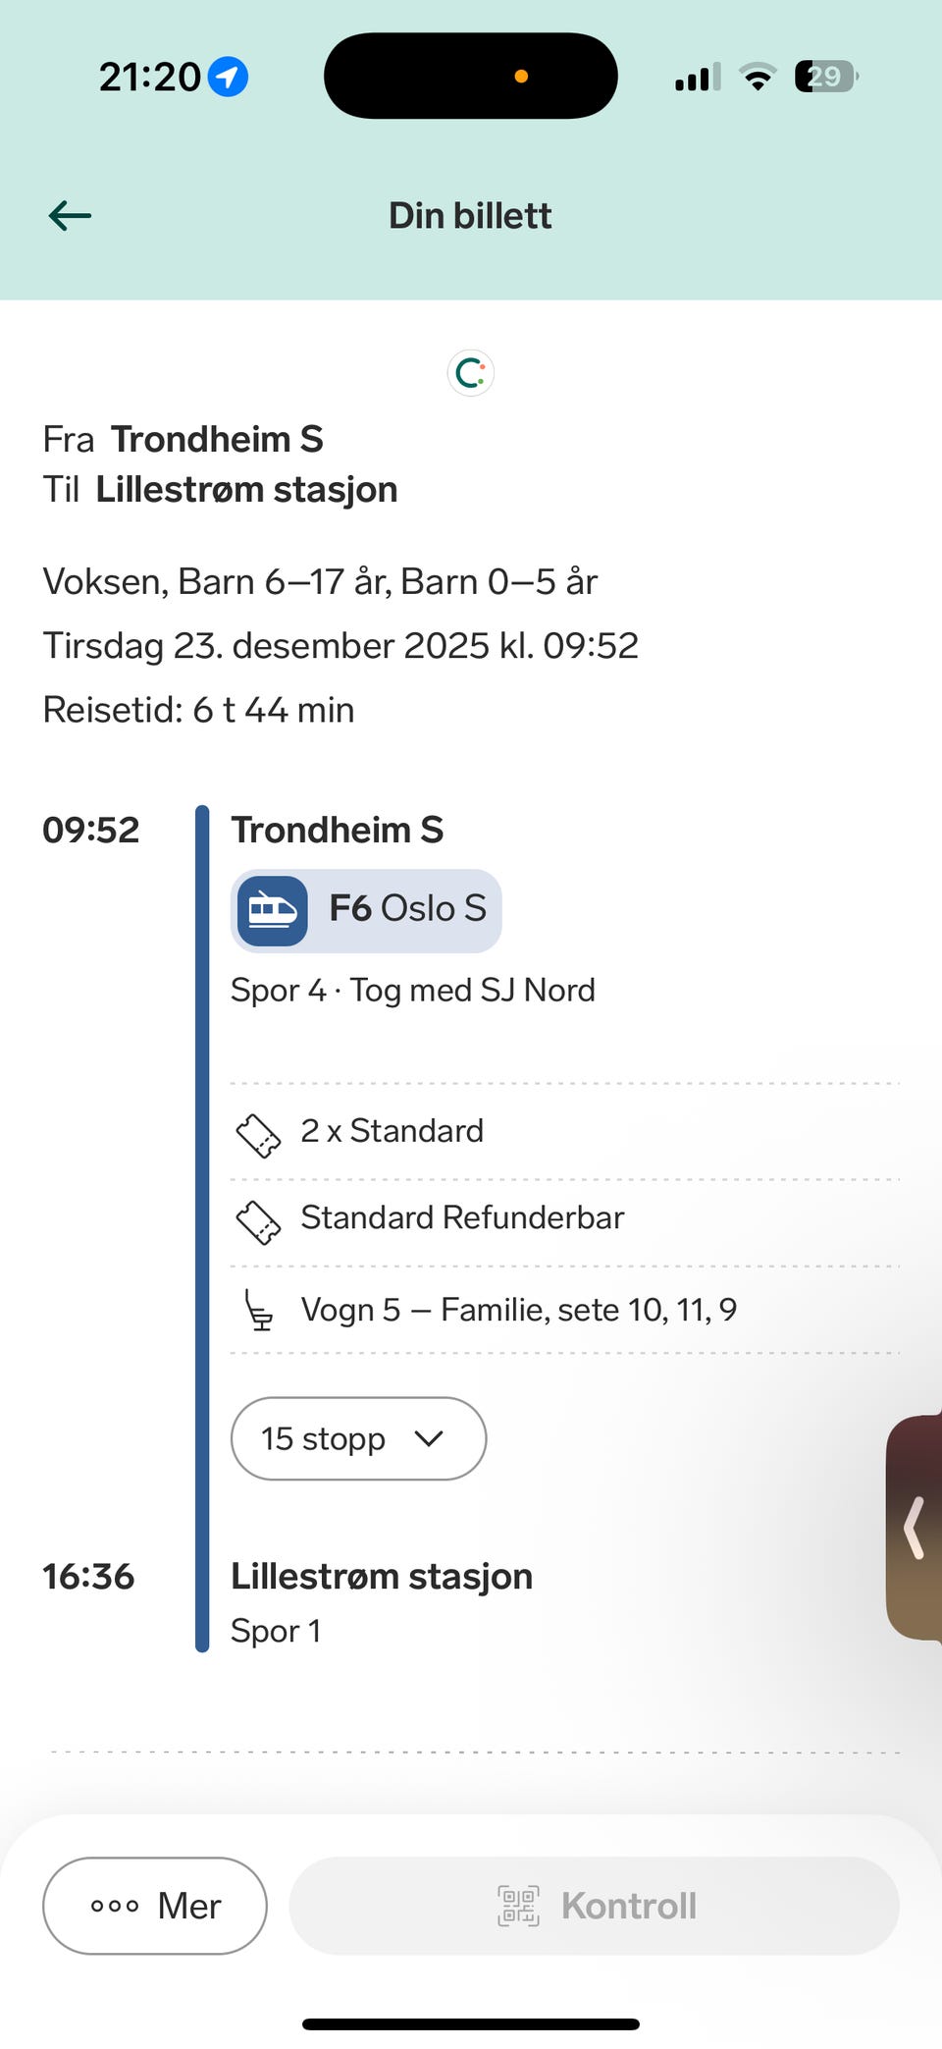Tap the Vogn 5 seat details row

[x=518, y=1310]
